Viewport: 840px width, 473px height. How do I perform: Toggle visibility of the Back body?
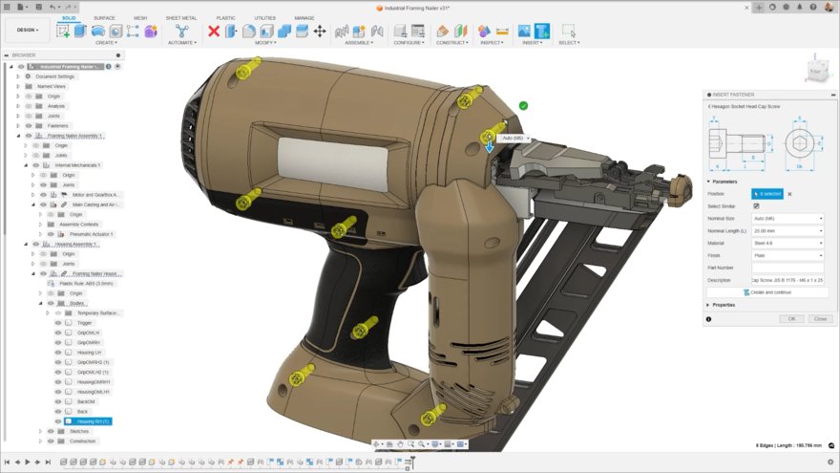pyautogui.click(x=58, y=411)
